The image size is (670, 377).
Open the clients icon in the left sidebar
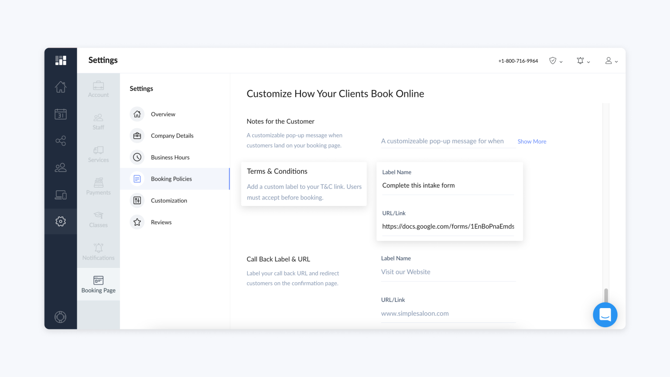pyautogui.click(x=61, y=168)
